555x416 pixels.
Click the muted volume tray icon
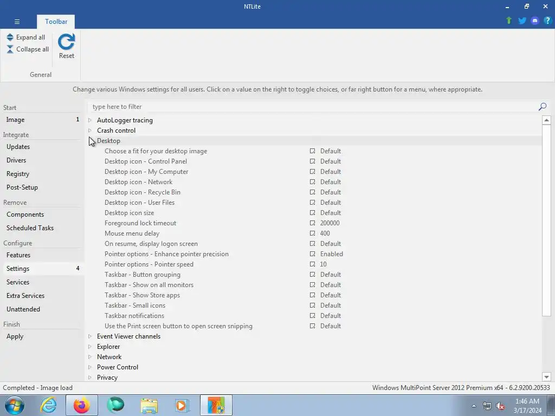pos(500,406)
